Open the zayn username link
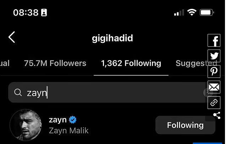The height and width of the screenshot is (144, 231). click(57, 120)
